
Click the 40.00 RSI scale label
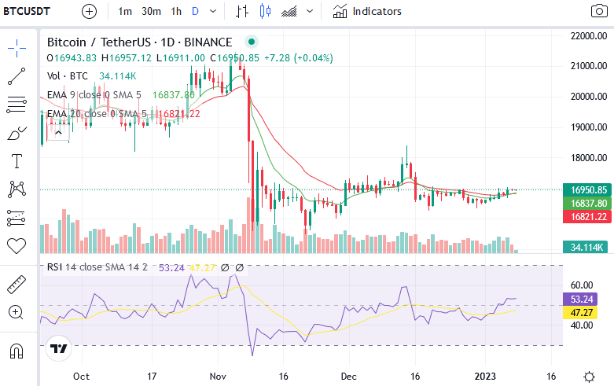(582, 325)
